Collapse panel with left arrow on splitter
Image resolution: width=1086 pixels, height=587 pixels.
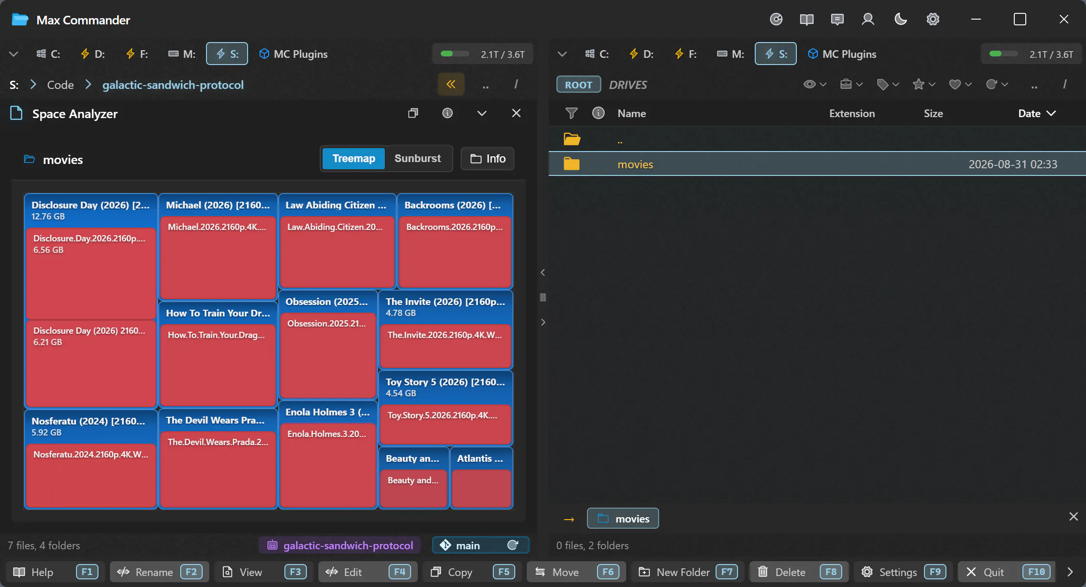543,272
